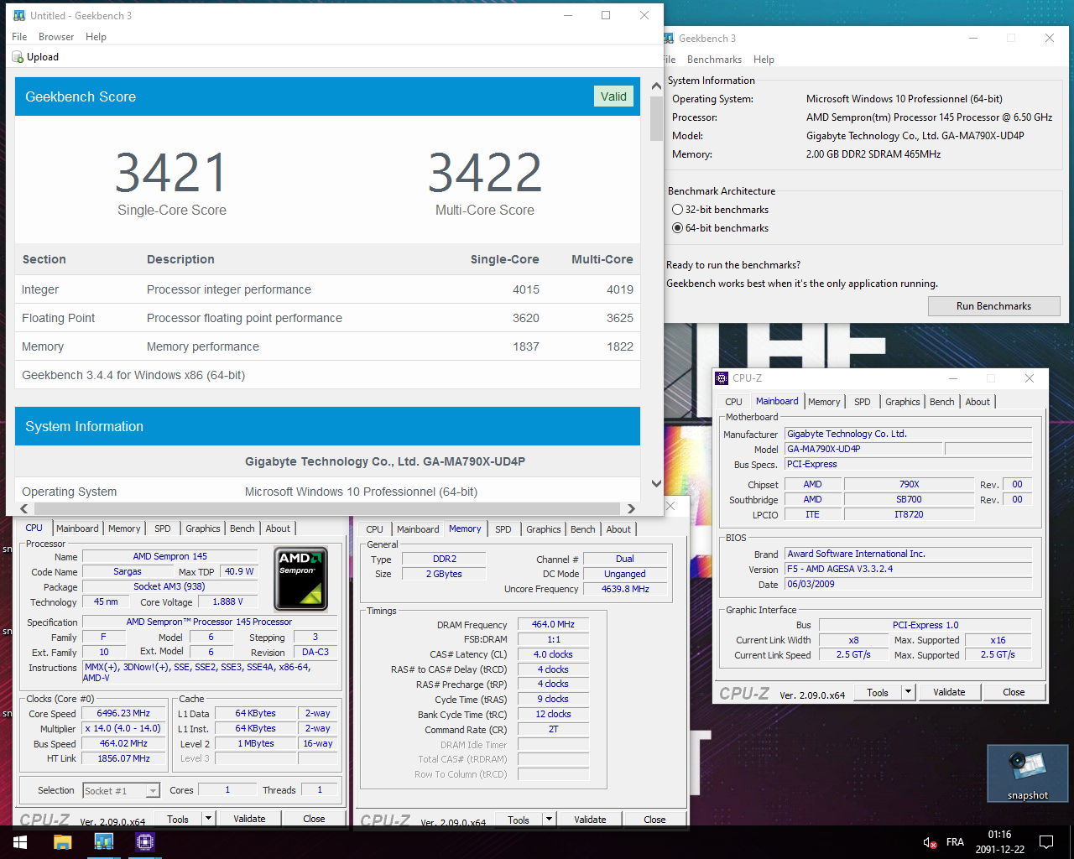Click Close in CPU-Z Mainboard window
The image size is (1074, 859).
(x=1014, y=692)
